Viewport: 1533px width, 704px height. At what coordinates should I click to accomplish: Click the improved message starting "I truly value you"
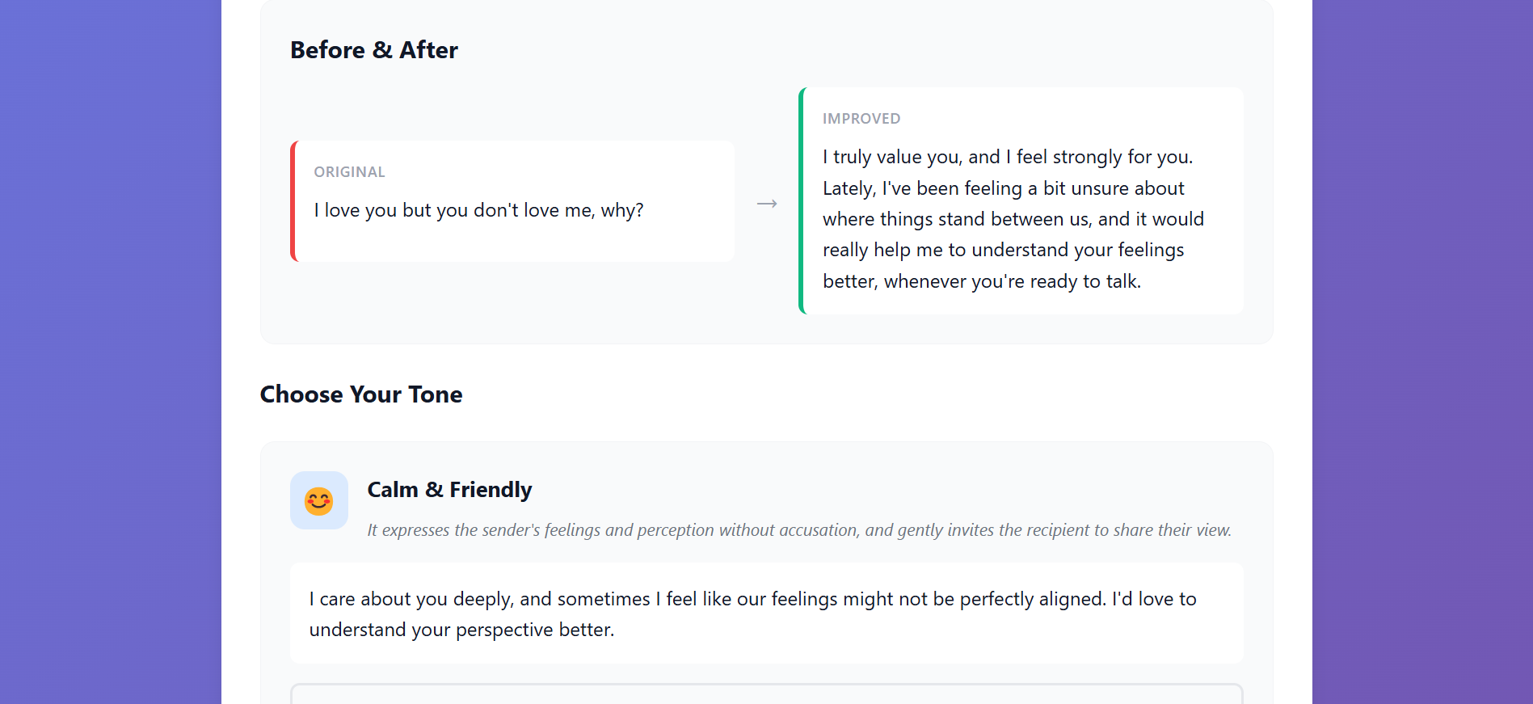1007,157
